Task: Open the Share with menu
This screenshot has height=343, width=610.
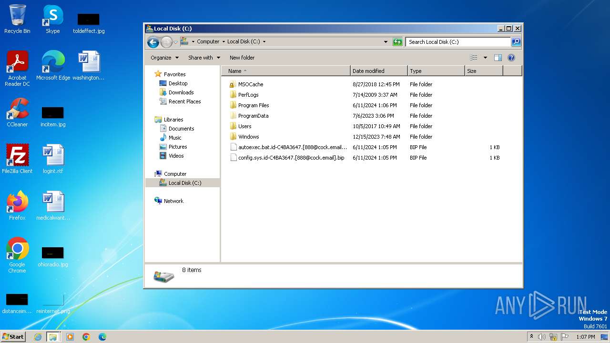Action: pos(204,58)
